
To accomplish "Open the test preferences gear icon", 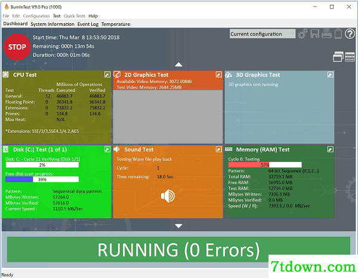I will (x=303, y=34).
